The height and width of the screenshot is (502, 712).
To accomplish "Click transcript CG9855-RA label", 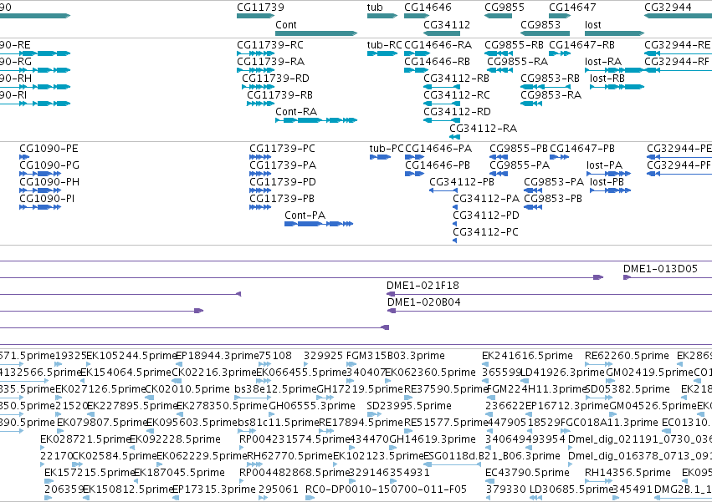I will 518,62.
